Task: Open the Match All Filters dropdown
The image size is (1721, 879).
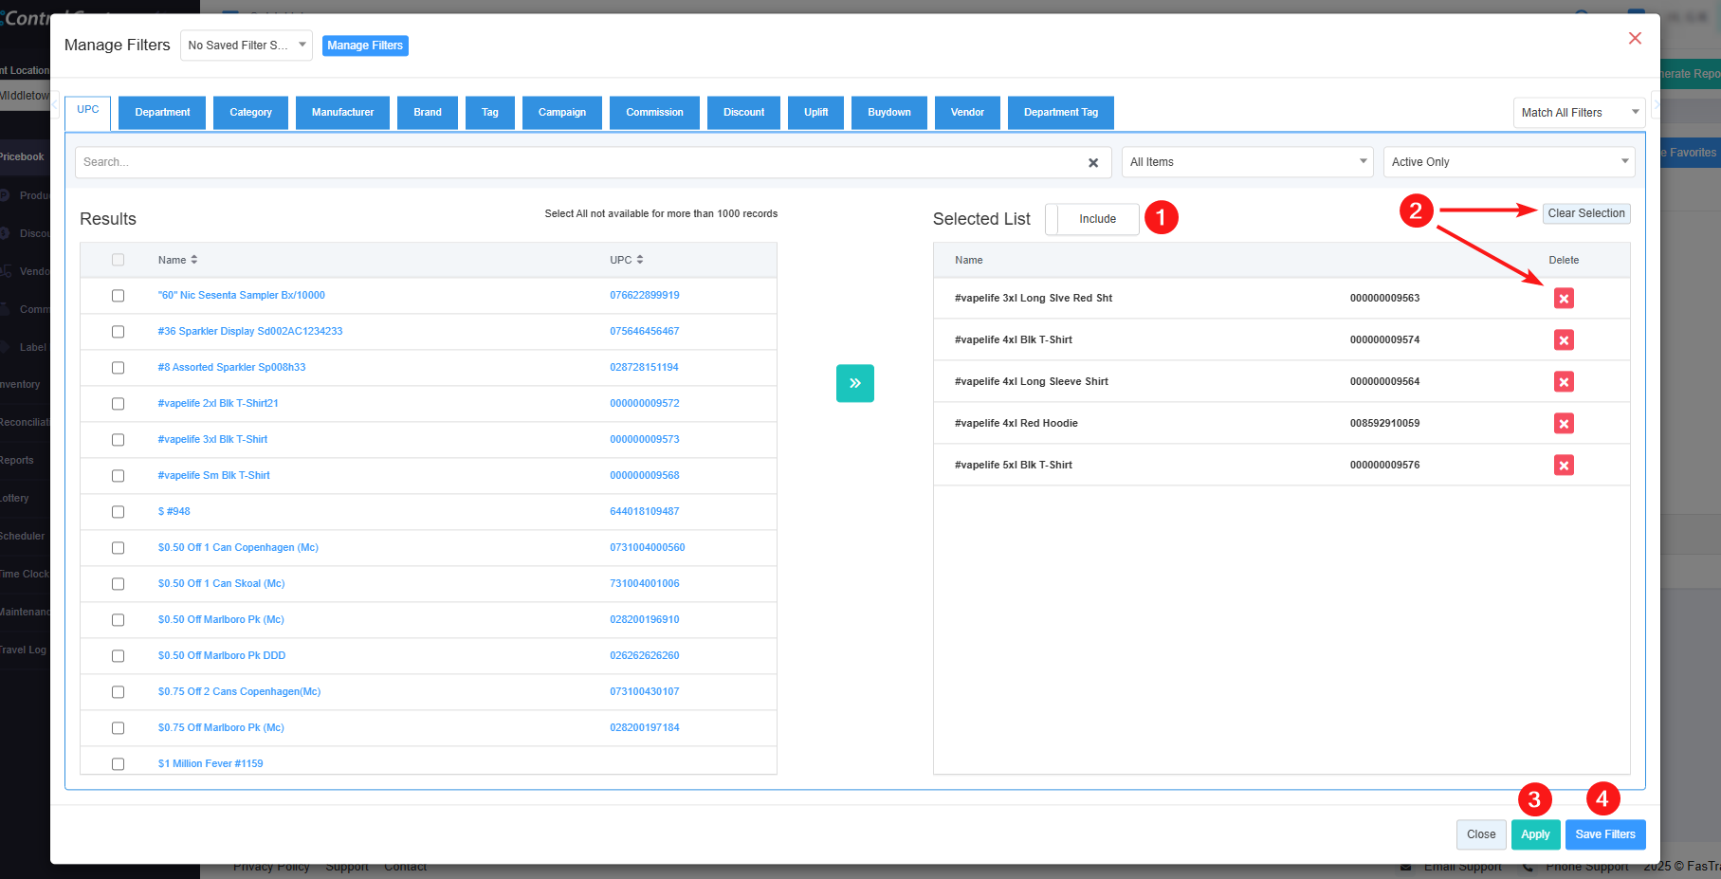Action: (x=1579, y=113)
